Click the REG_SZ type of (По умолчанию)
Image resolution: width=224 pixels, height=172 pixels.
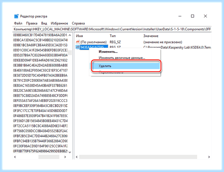click(x=115, y=42)
